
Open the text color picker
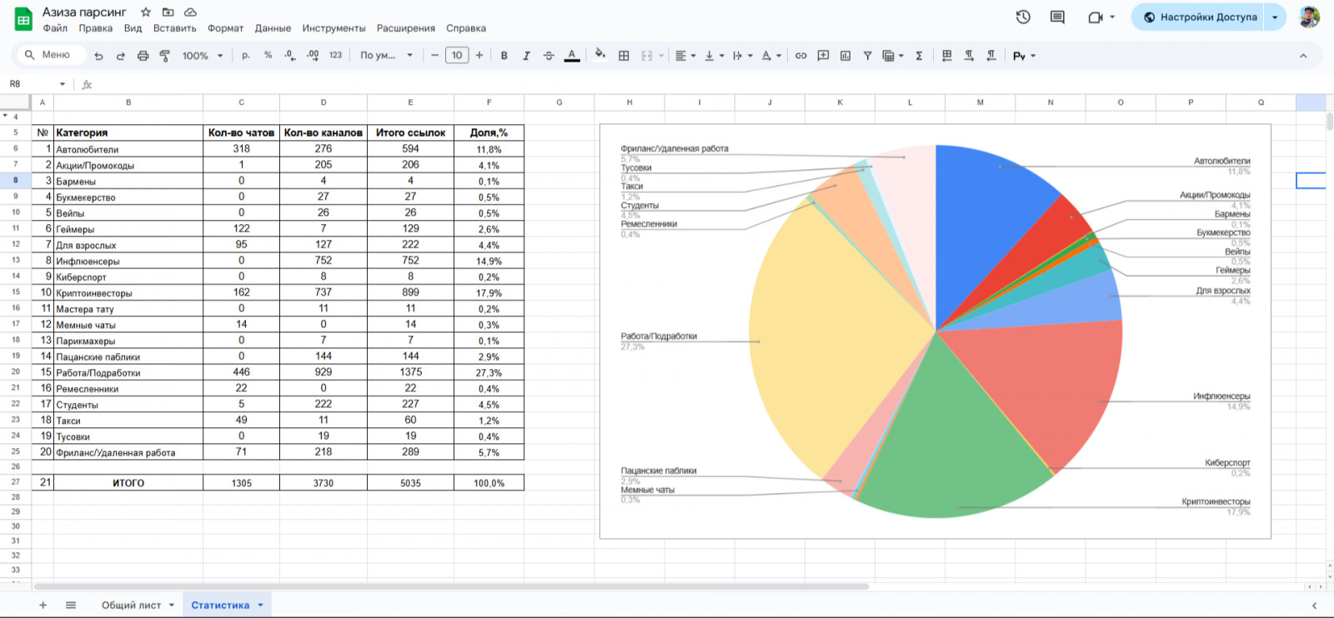(x=571, y=56)
